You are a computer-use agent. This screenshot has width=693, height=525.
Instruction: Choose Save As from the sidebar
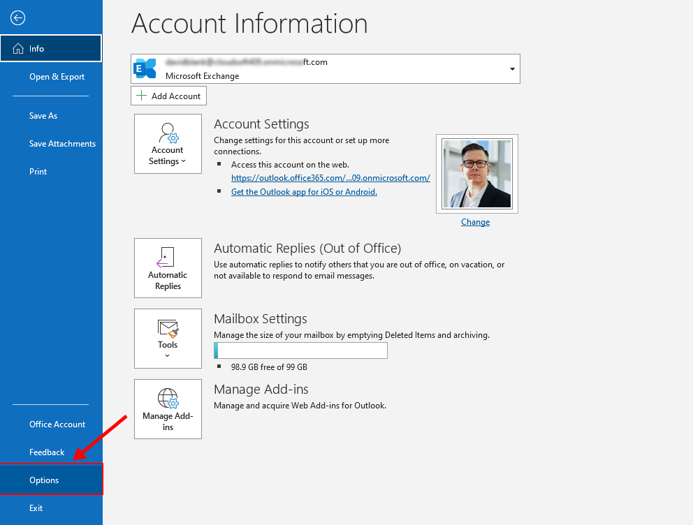(x=43, y=116)
